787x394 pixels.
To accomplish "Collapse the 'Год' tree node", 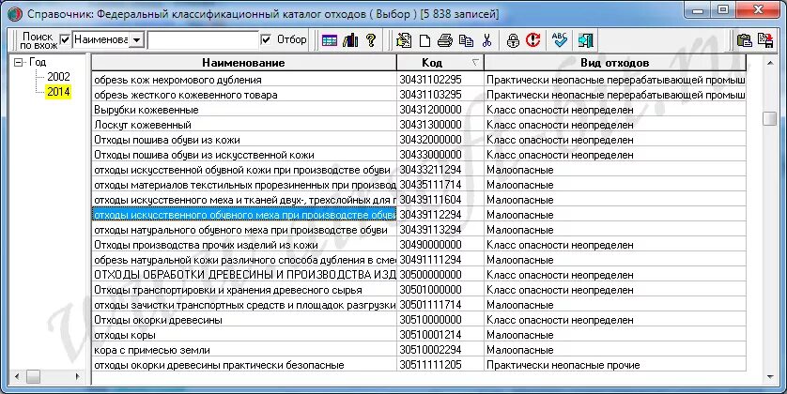I will click(x=19, y=63).
